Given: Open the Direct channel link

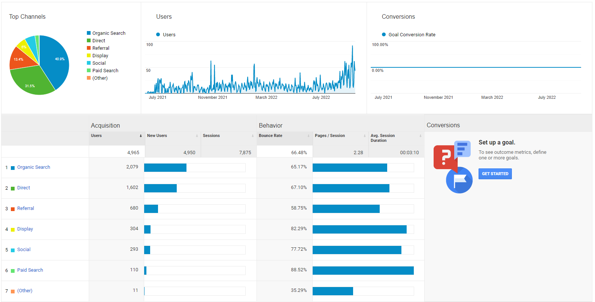Looking at the screenshot, I should 24,188.
